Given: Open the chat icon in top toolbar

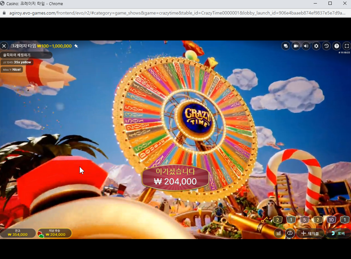Looking at the screenshot, I should point(286,46).
